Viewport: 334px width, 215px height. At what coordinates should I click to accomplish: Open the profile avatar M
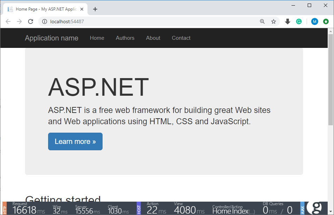(315, 21)
